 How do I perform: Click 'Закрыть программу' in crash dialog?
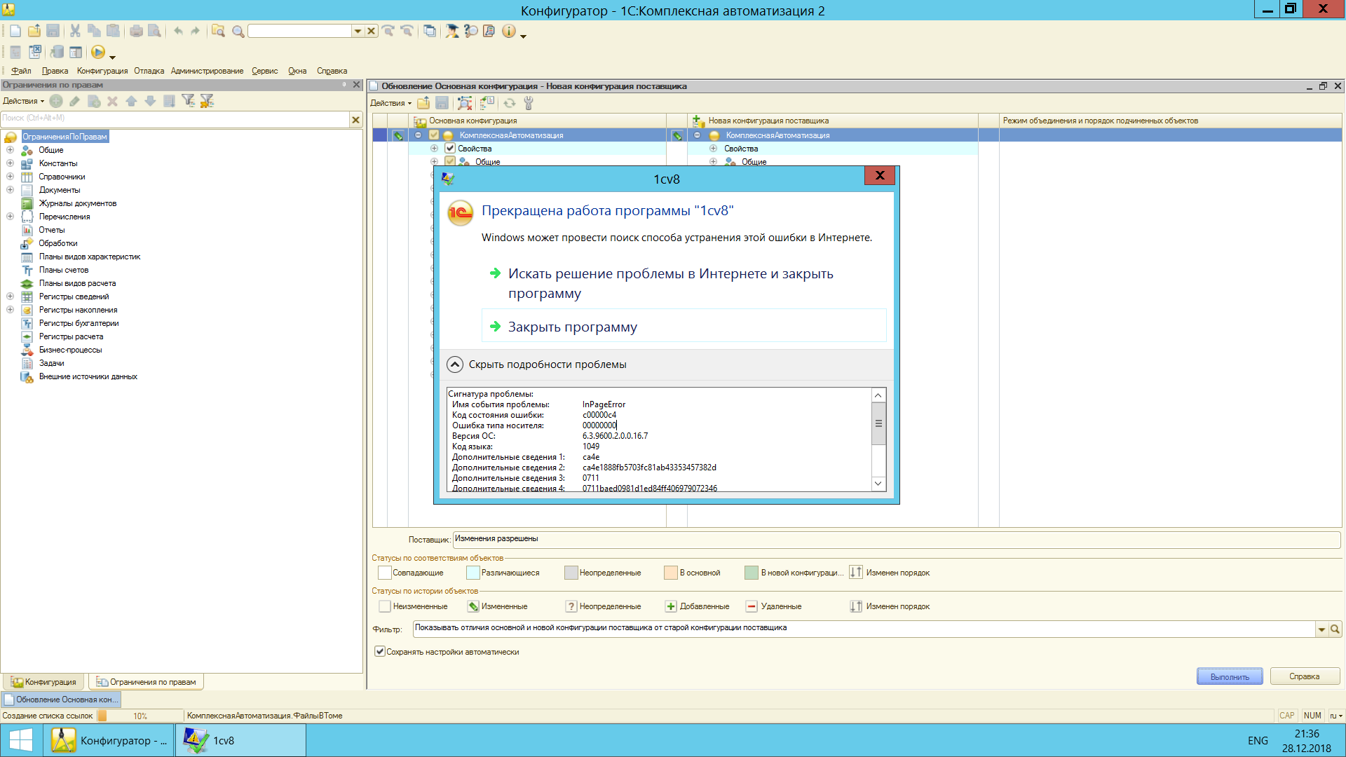pyautogui.click(x=572, y=327)
